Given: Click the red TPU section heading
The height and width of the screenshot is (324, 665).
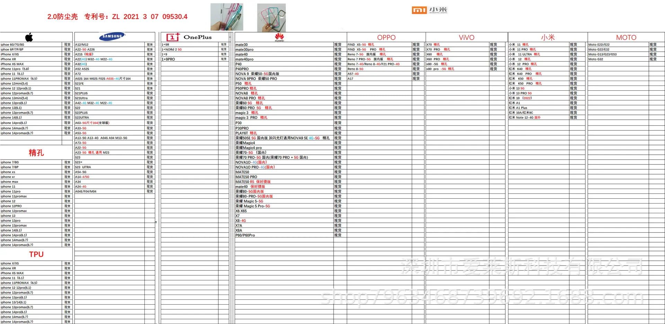Looking at the screenshot, I should point(36,254).
